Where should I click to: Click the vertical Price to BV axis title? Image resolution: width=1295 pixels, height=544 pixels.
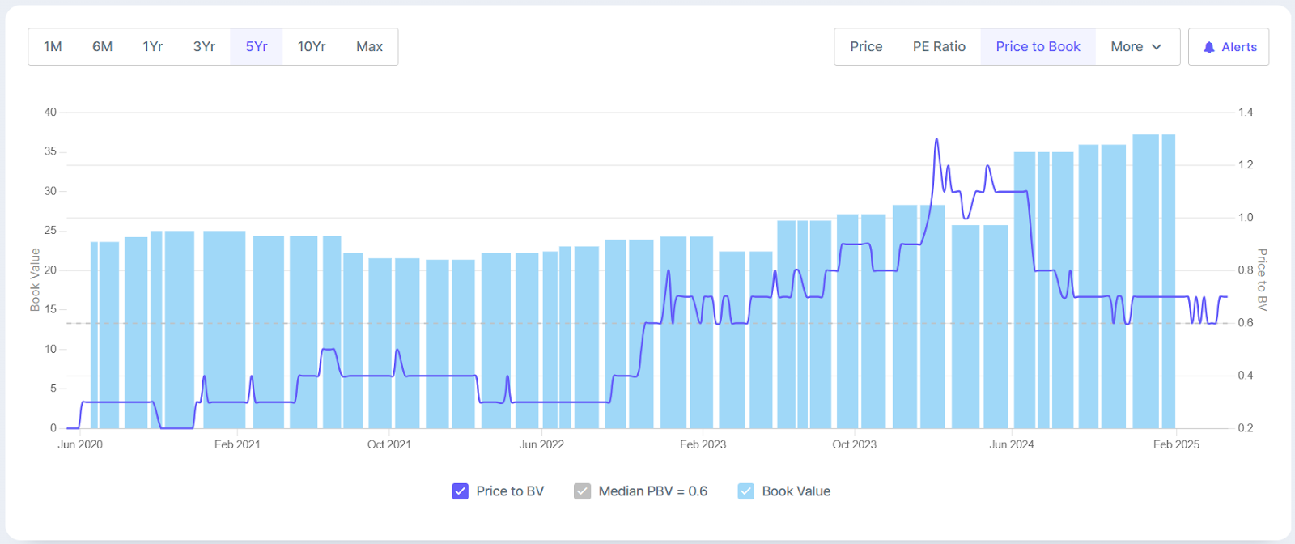1262,279
